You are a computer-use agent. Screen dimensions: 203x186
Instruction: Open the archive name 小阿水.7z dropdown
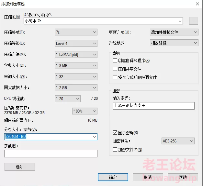(x=180, y=21)
